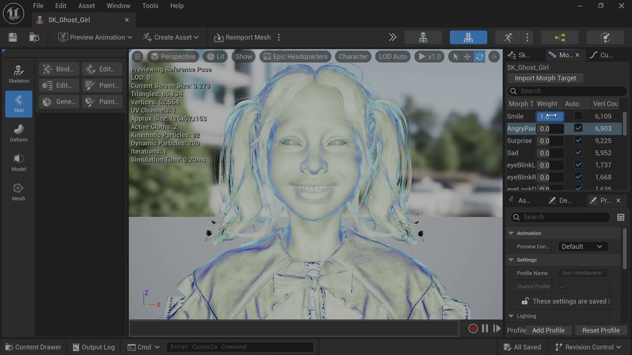Switch to Deform mode in sidebar
Viewport: 632px width, 355px height.
pos(19,134)
